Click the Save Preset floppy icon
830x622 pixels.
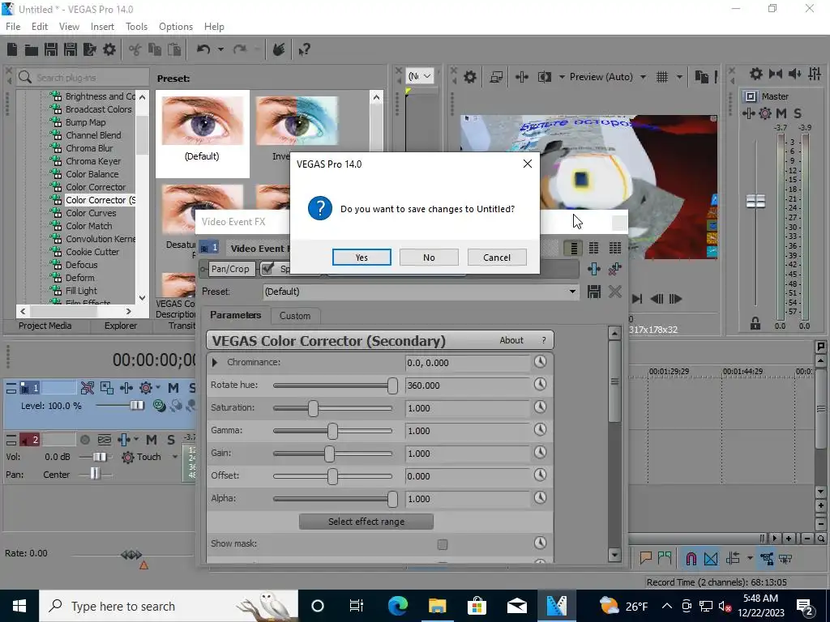(x=594, y=292)
